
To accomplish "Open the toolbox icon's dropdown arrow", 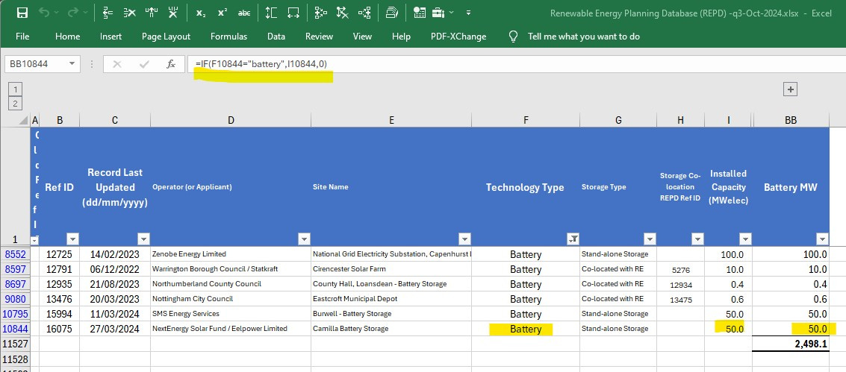I will (451, 13).
